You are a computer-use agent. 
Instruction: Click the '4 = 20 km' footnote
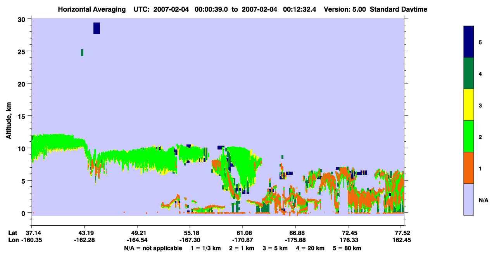click(x=310, y=248)
